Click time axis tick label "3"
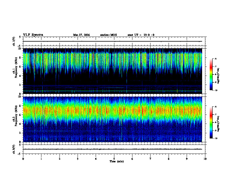This screenshot has height=178, width=231. click(x=78, y=159)
